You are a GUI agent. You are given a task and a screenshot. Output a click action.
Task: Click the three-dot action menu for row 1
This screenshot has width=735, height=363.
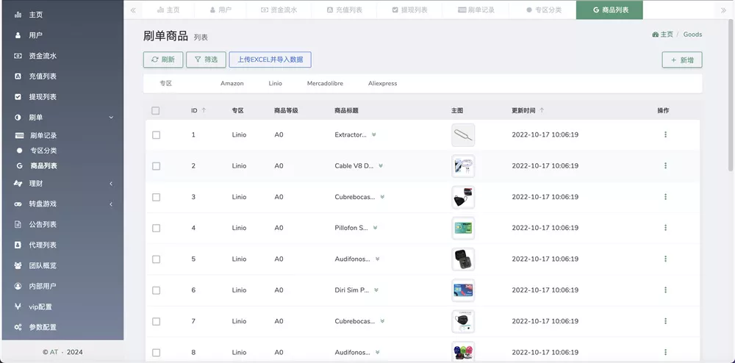pos(665,134)
